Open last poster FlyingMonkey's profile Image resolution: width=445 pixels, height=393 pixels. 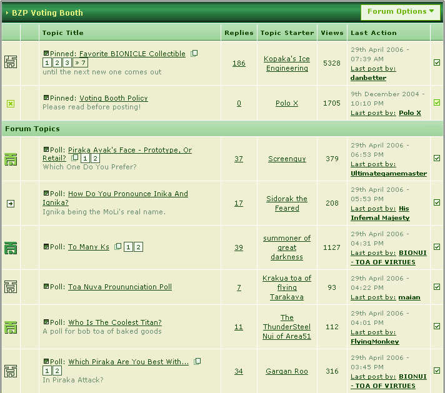(x=374, y=341)
